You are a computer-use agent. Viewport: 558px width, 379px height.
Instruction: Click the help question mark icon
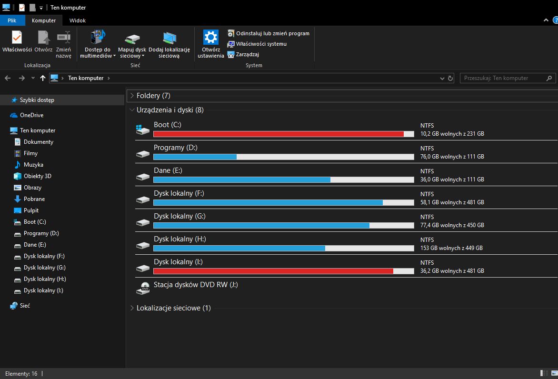coord(555,20)
